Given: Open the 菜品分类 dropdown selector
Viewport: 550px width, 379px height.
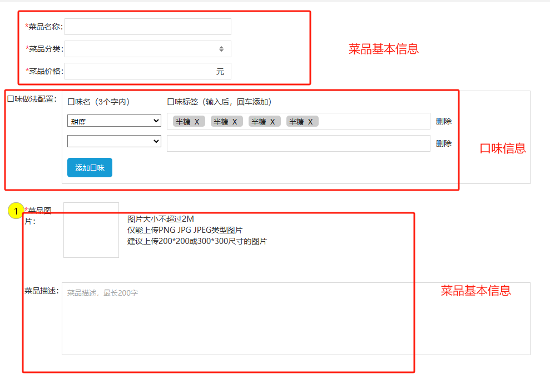Looking at the screenshot, I should point(147,49).
